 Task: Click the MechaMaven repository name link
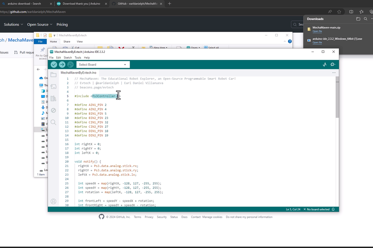(x=20, y=40)
